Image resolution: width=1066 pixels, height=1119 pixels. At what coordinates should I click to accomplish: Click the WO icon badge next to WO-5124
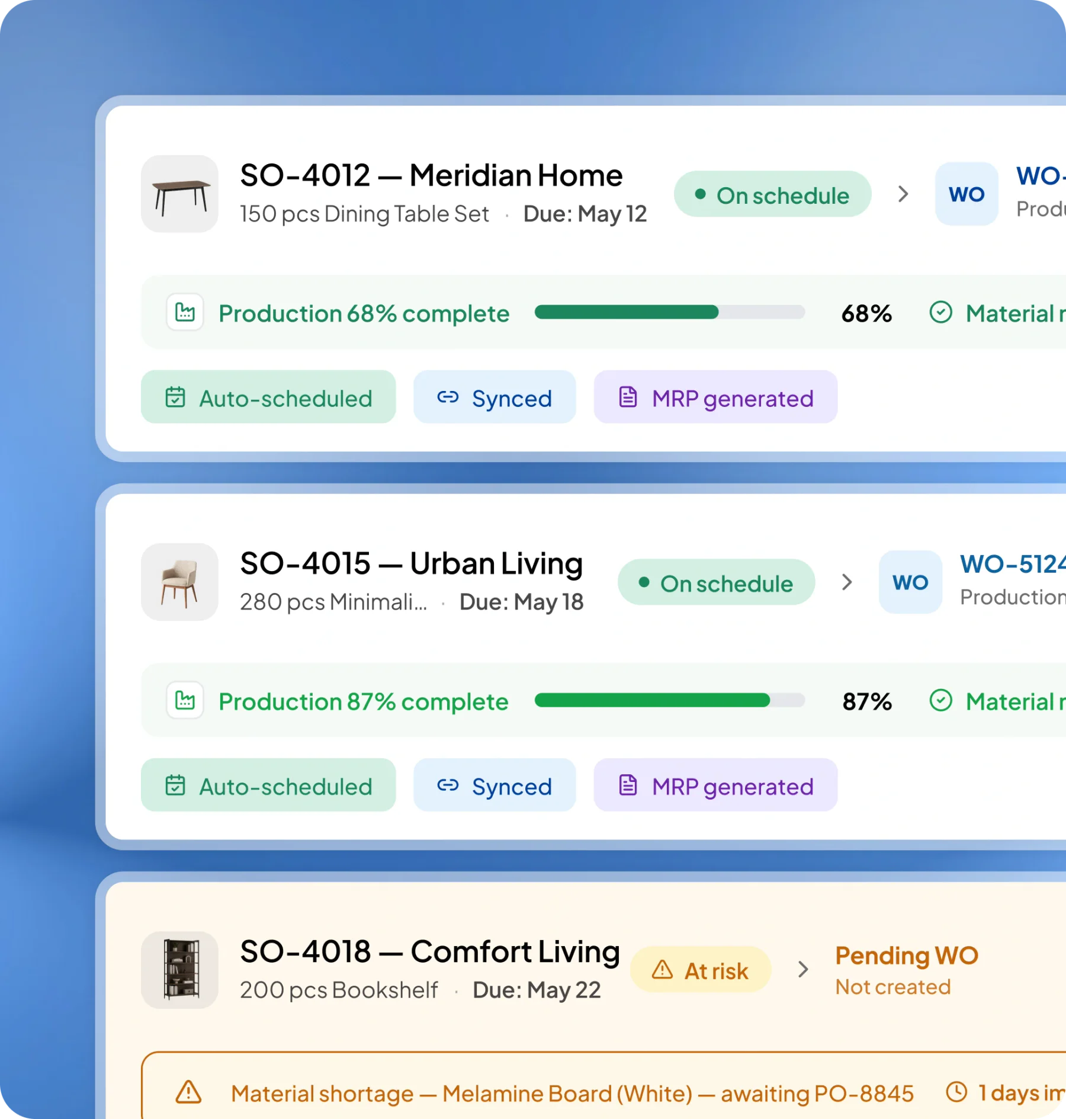[910, 582]
